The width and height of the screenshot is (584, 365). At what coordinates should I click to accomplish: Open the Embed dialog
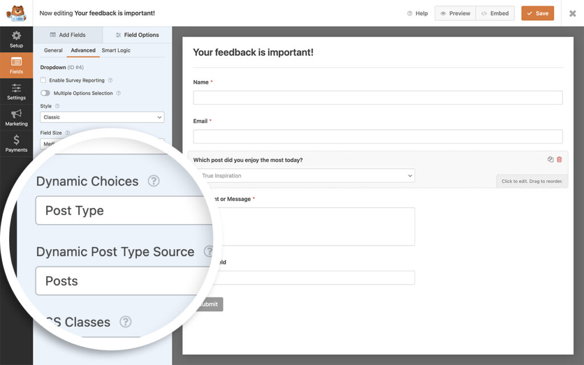point(495,13)
